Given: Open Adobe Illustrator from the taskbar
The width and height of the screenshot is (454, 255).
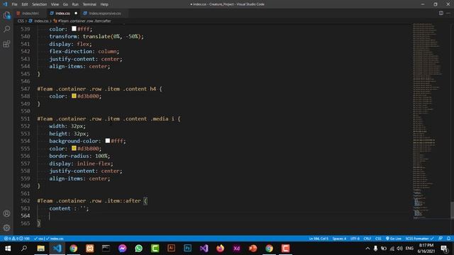Looking at the screenshot, I should (171, 249).
